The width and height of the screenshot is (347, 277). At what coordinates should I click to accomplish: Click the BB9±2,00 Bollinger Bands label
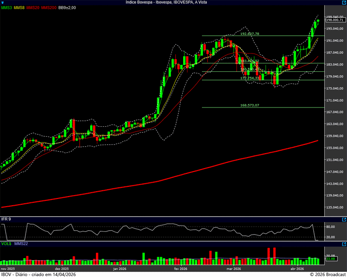pos(67,8)
